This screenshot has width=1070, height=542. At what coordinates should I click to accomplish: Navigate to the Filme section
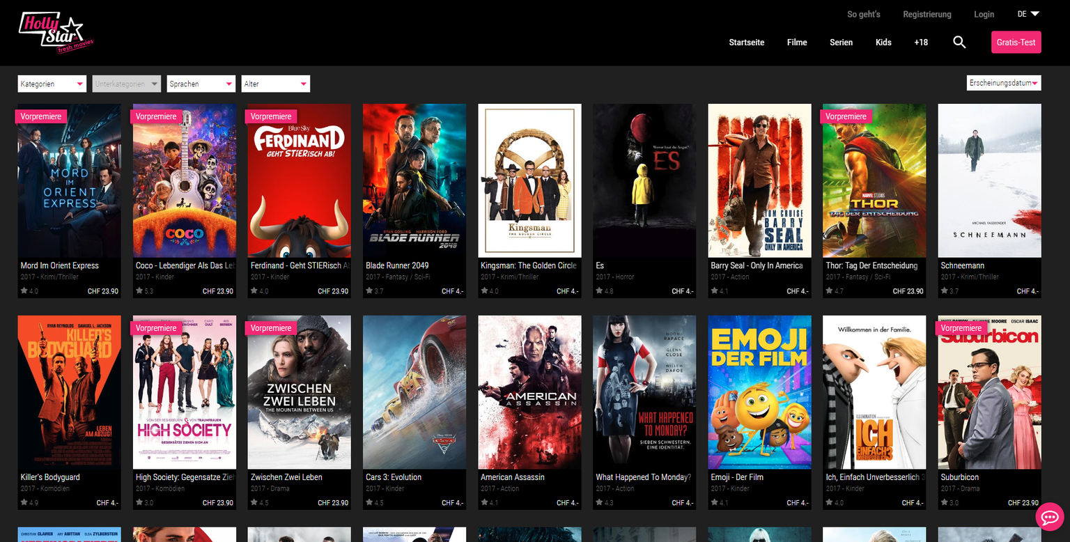pyautogui.click(x=796, y=42)
